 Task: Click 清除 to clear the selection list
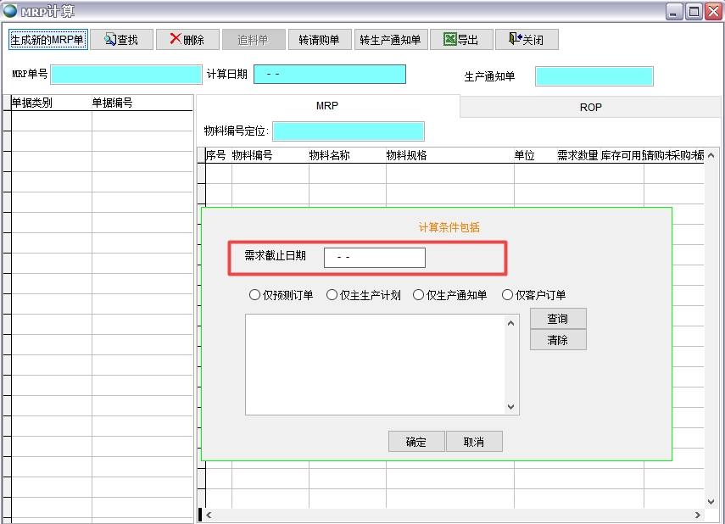558,339
